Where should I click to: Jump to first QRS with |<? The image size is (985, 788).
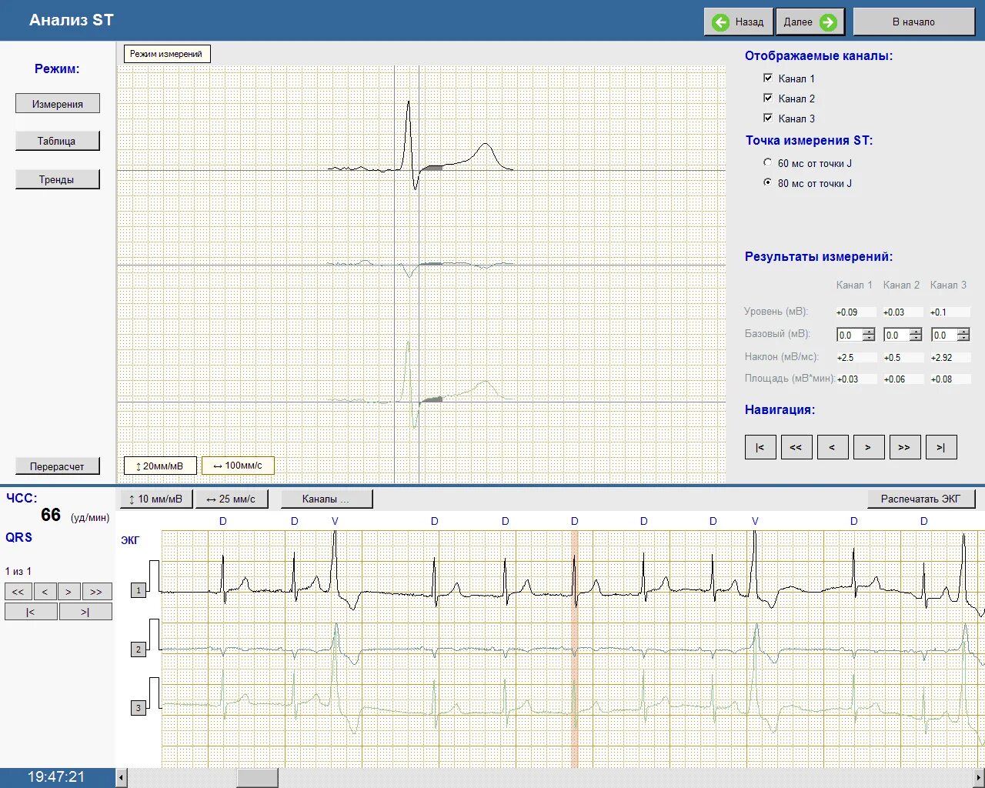coord(31,612)
